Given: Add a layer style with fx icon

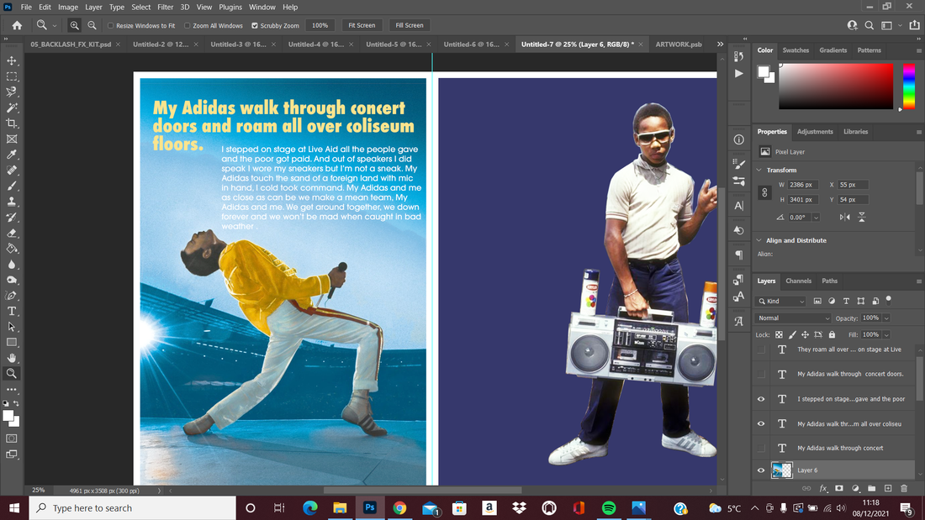Looking at the screenshot, I should coord(823,488).
